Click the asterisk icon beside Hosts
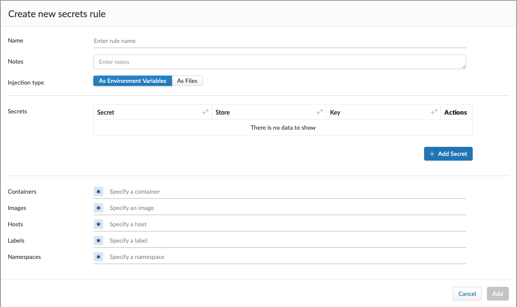This screenshot has height=307, width=517. 98,224
